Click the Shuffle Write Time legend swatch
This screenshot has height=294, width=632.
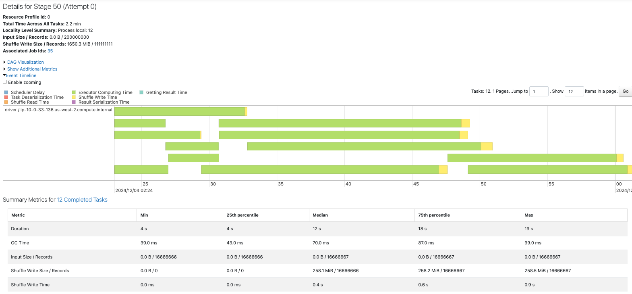(x=74, y=97)
